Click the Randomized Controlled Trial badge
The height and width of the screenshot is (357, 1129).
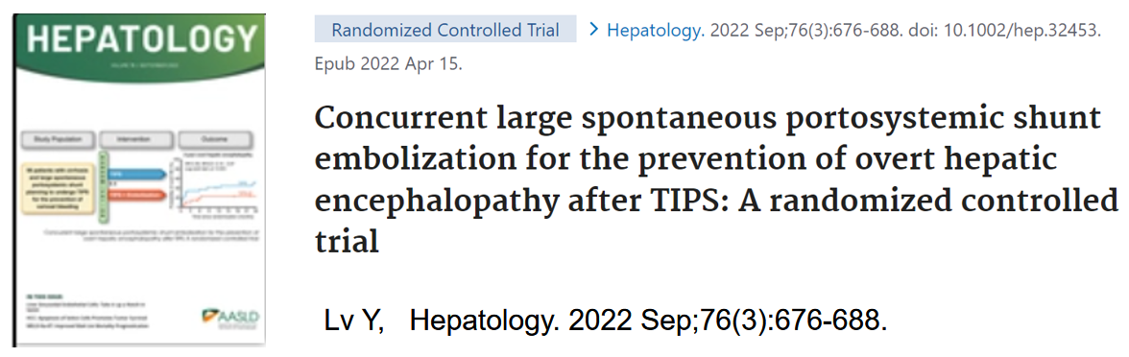click(445, 31)
